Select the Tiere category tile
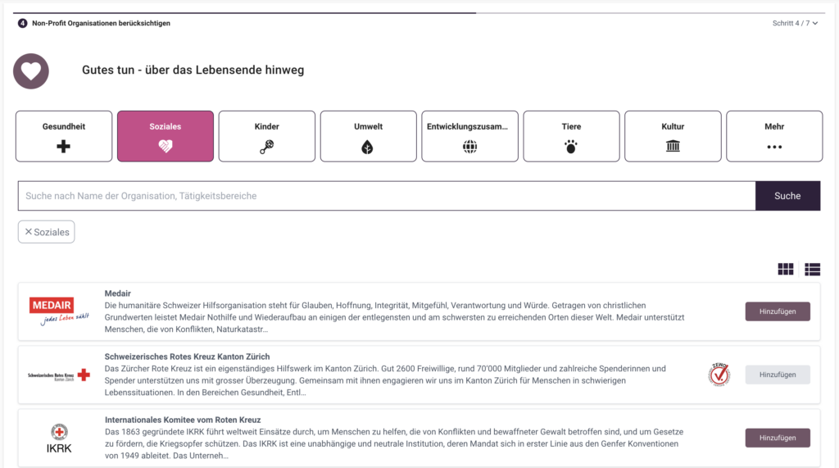Screen dimensions: 839x468 click(x=571, y=136)
